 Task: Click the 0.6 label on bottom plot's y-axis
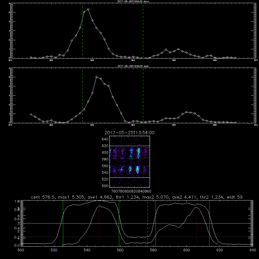pyautogui.click(x=17, y=219)
